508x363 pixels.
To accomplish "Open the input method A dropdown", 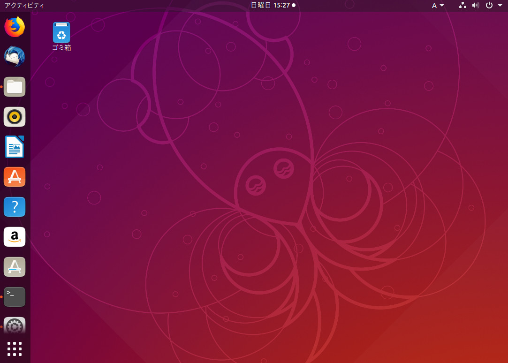I will (x=438, y=6).
